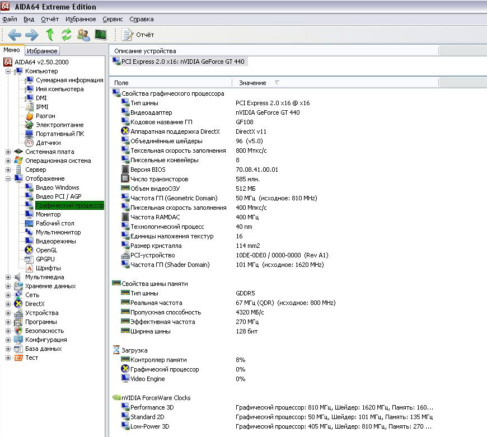Open the Сервис menu
487x437 pixels.
113,19
